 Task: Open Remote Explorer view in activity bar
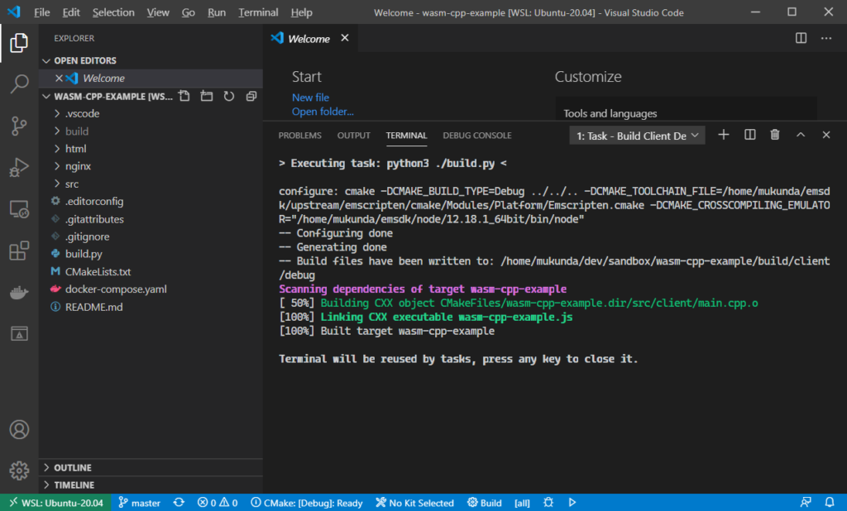point(19,209)
